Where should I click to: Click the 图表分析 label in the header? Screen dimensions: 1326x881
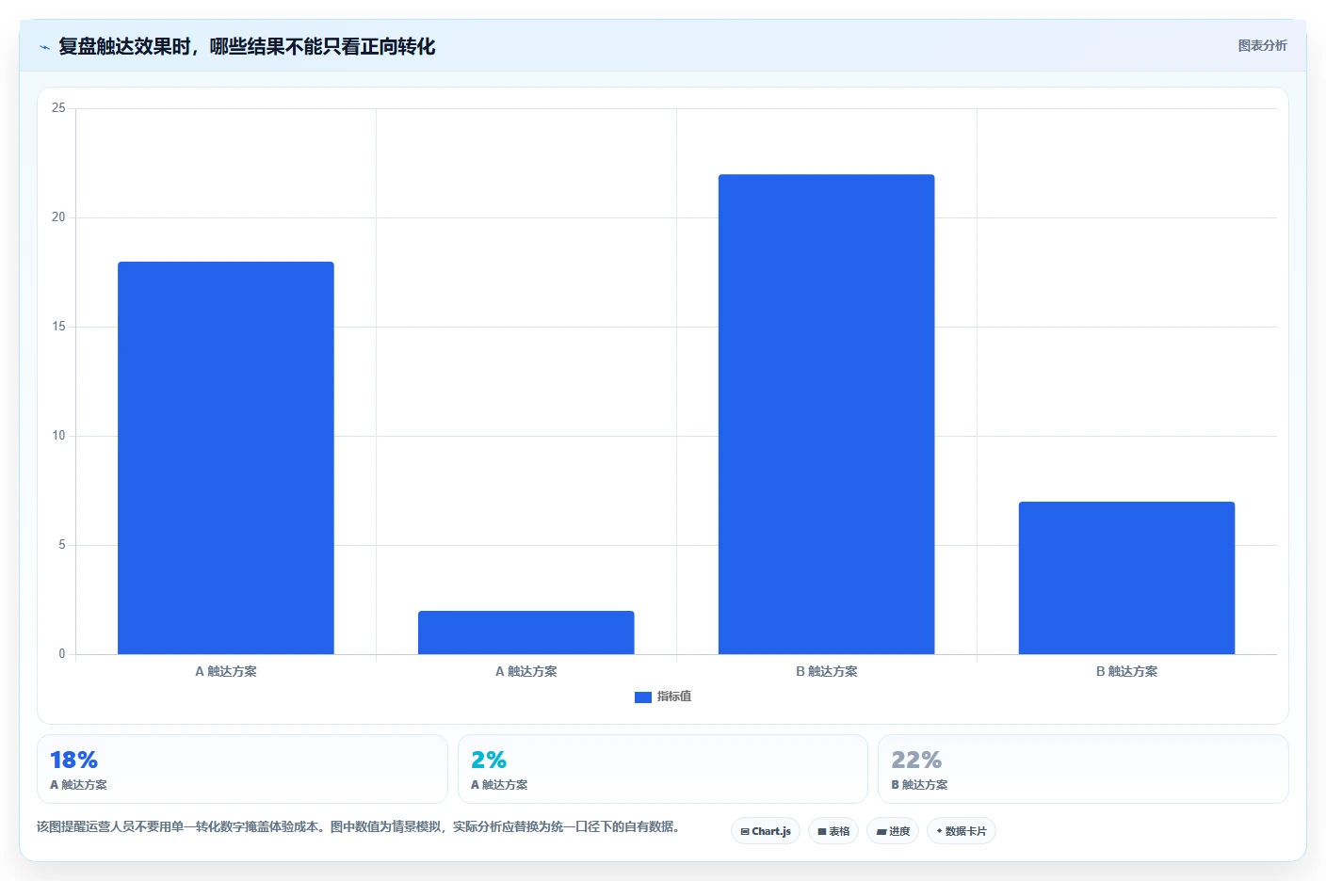1262,45
